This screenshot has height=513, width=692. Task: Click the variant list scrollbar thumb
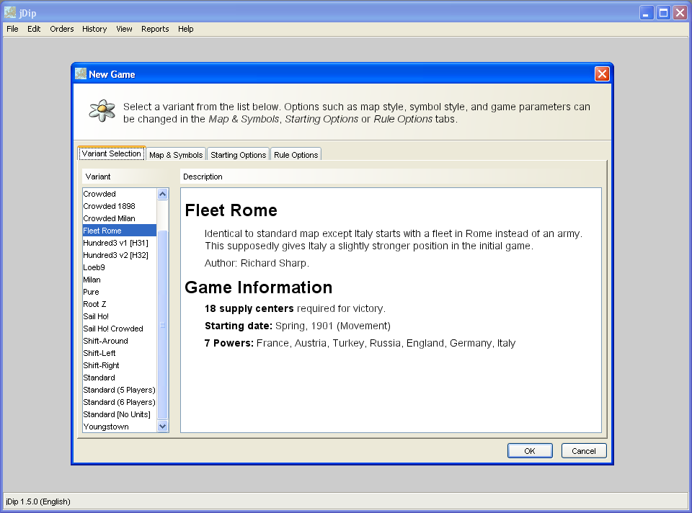(x=162, y=325)
